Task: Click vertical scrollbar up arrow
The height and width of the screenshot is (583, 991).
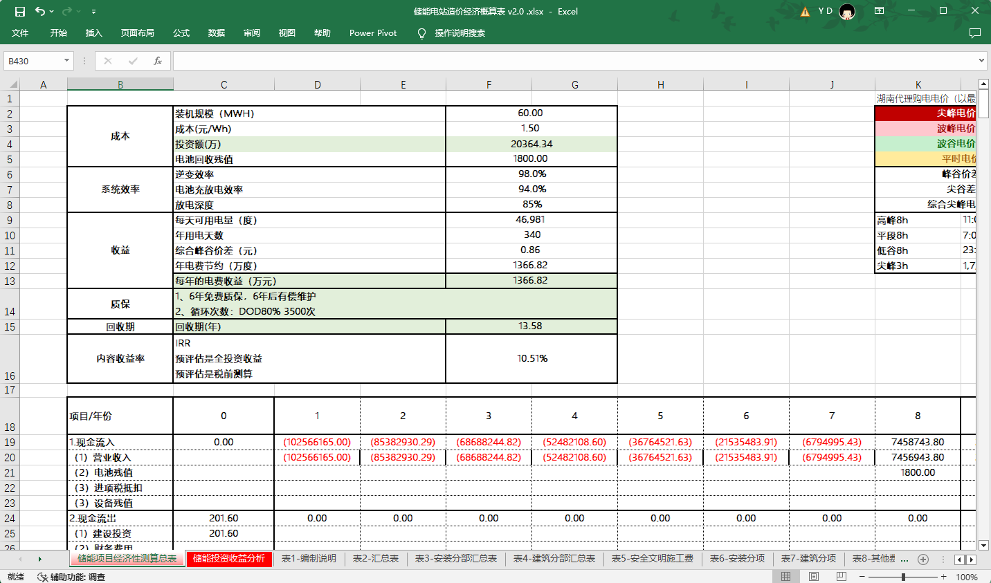Action: (984, 84)
